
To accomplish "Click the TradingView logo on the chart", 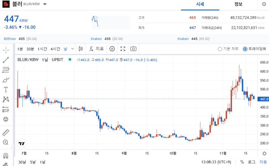I will [22, 143].
